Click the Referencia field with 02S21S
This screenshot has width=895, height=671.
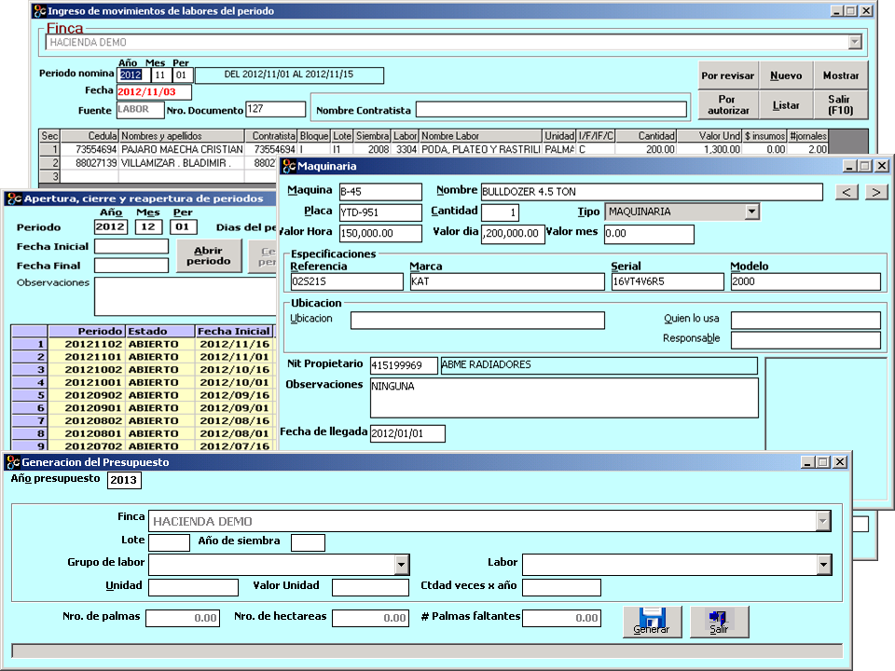(x=347, y=281)
